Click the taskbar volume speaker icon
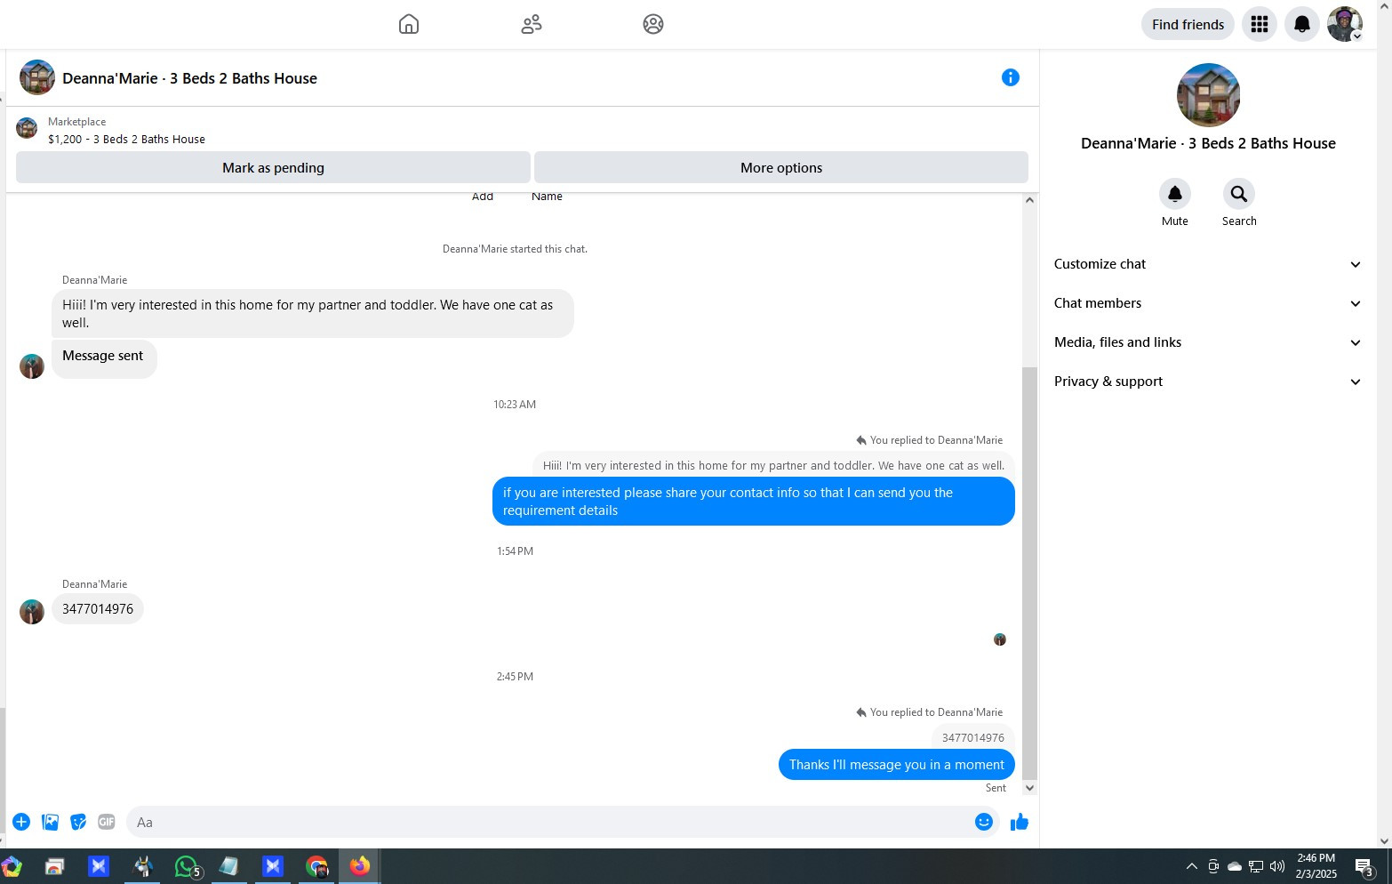Screen dimensions: 1392x884 [1277, 866]
